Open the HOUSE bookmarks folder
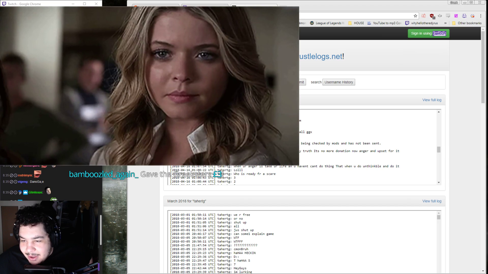The height and width of the screenshot is (274, 488). pyautogui.click(x=356, y=23)
